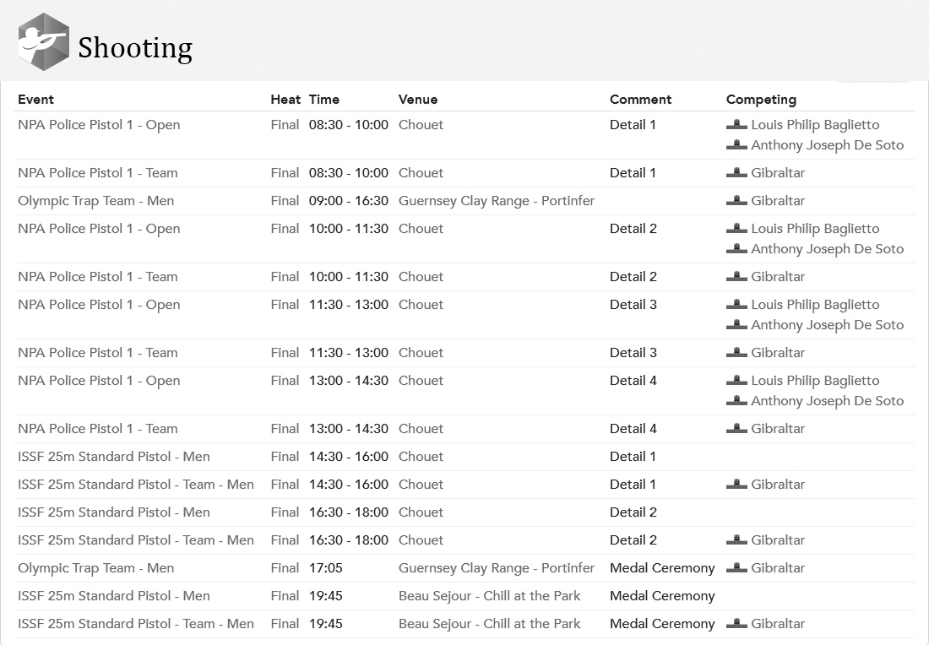Screen dimensions: 929x645
Task: Select Anthony Joseph De Soto in Detail 4 row
Action: click(828, 400)
